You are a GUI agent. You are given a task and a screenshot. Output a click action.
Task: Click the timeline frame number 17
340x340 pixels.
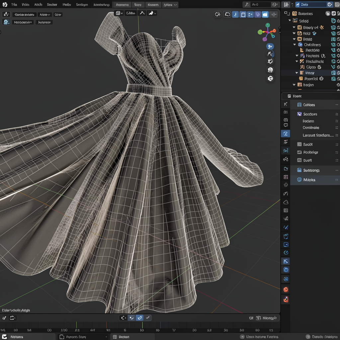pos(174,330)
